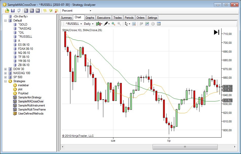The image size is (241, 154).
Task: Open the Trades tab
Action: (x=117, y=18)
